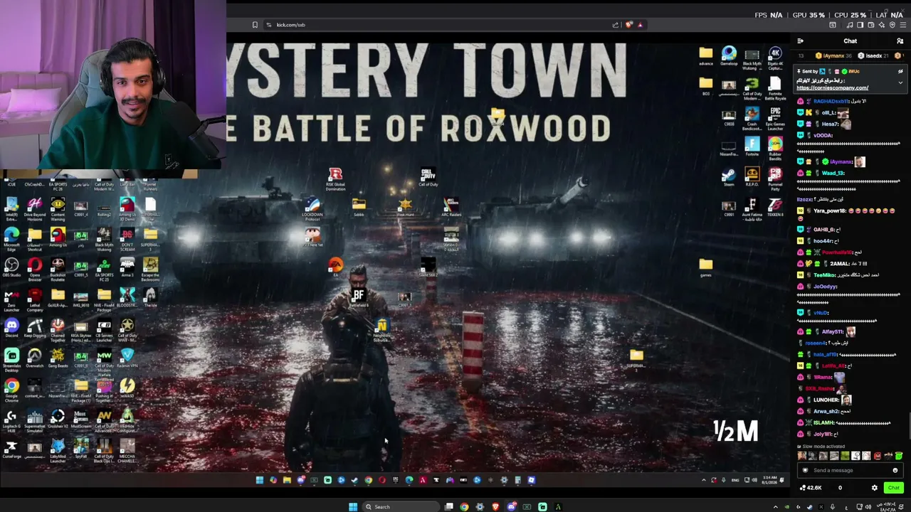Open chat settings gear
Image resolution: width=911 pixels, height=512 pixels.
coord(875,488)
